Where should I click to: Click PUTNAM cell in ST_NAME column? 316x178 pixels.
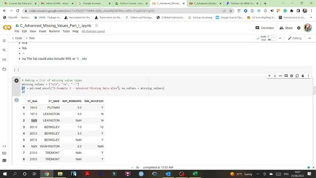(53, 108)
